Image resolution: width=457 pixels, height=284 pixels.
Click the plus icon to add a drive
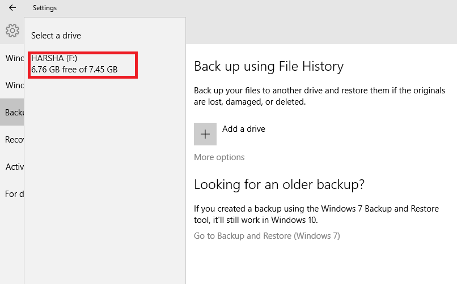(x=205, y=134)
